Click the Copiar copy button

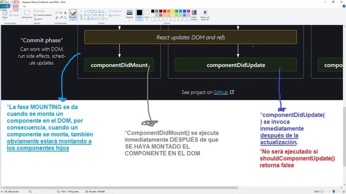(14, 15)
